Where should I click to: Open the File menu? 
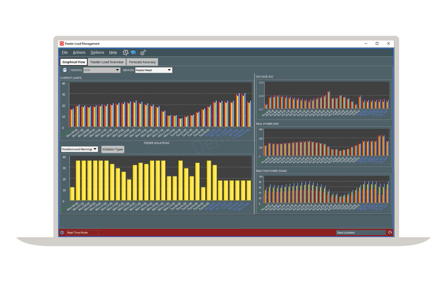coord(65,53)
